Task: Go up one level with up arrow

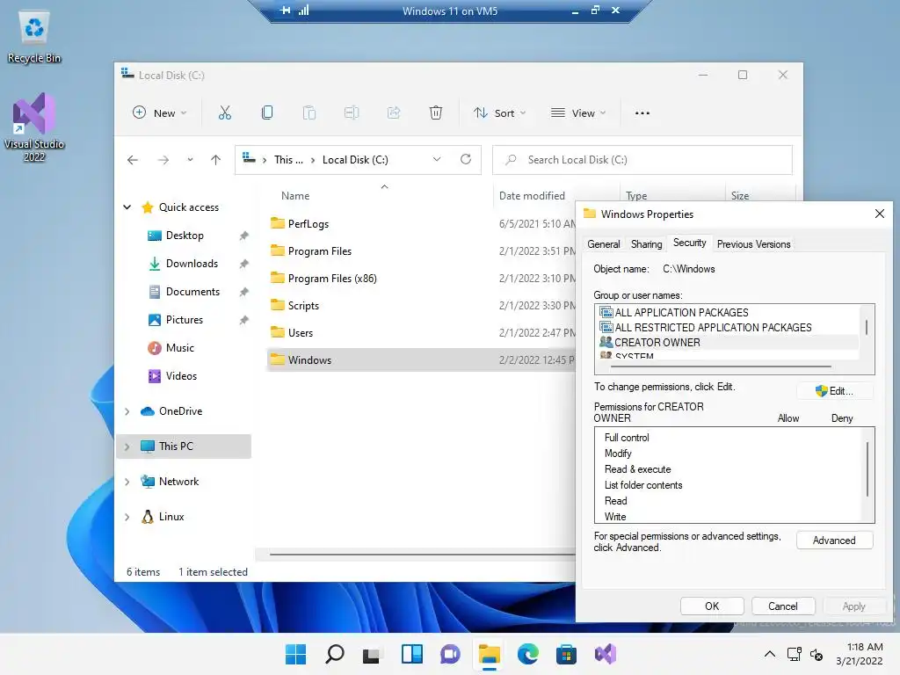Action: (x=215, y=160)
